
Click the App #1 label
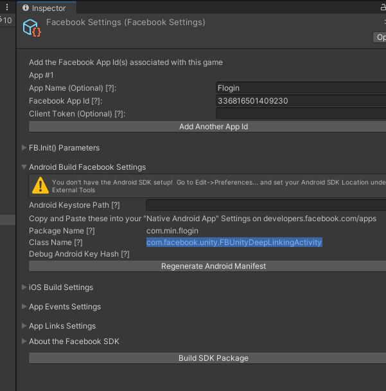point(41,75)
